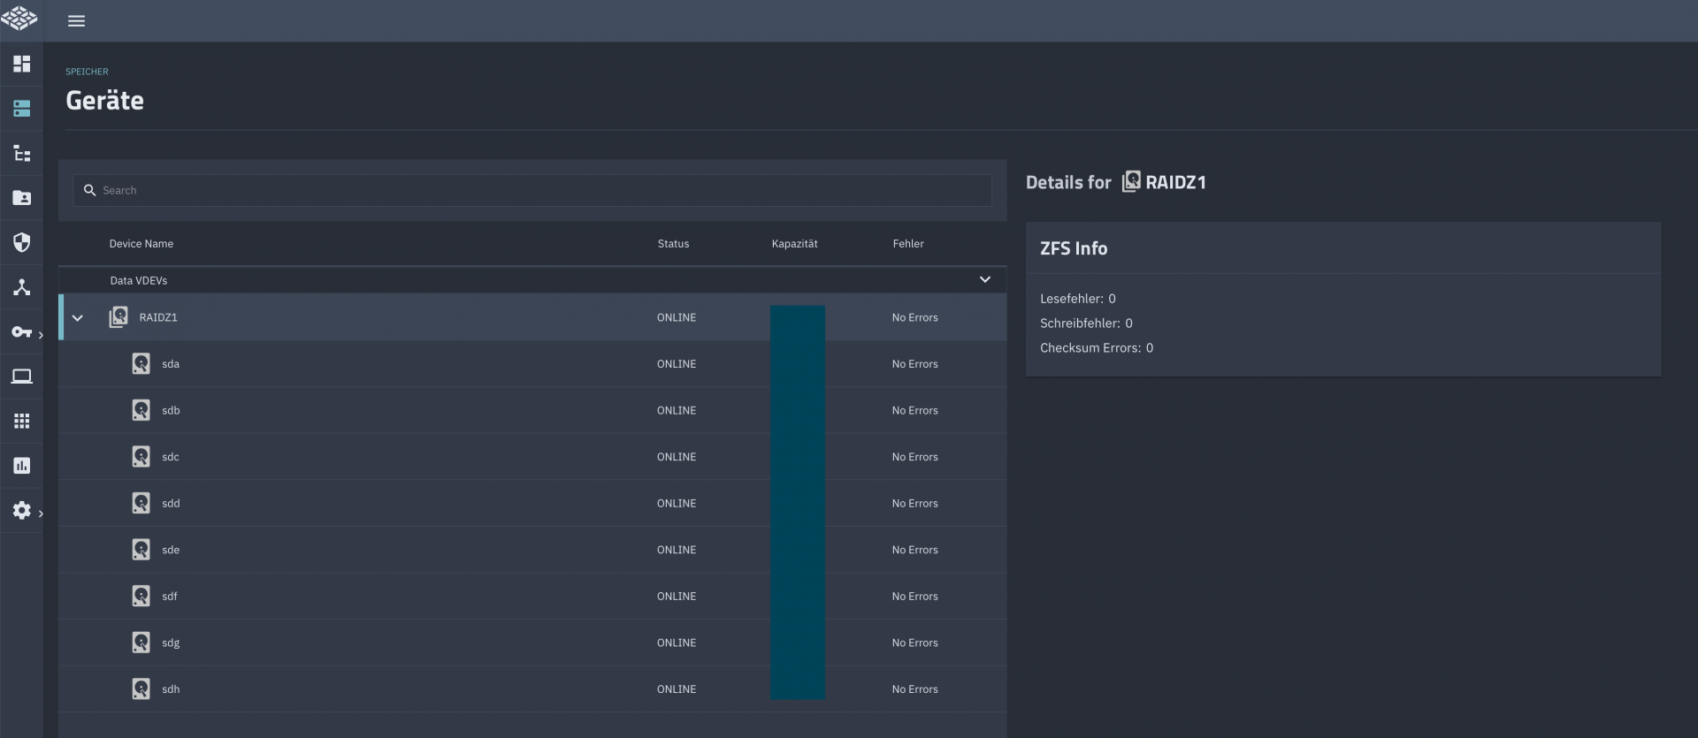Click the RAIDZ1 vdev icon in table

pos(119,317)
